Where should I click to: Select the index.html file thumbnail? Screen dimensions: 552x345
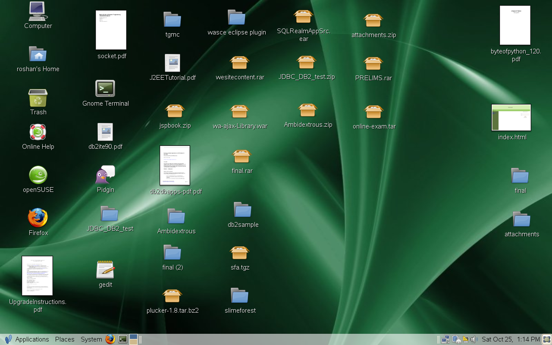click(x=511, y=117)
